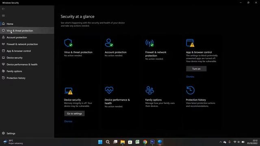This screenshot has height=146, width=260.
Task: Click the Protection history clock tile icon
Action: tap(190, 90)
